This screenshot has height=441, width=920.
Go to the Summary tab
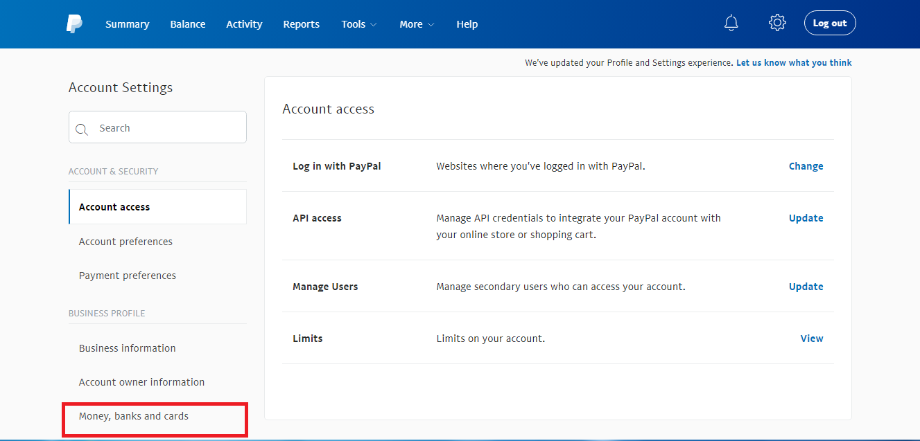pos(127,24)
